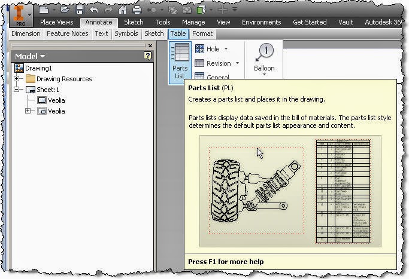Undo the last action
Image resolution: width=409 pixels, height=279 pixels.
93,10
